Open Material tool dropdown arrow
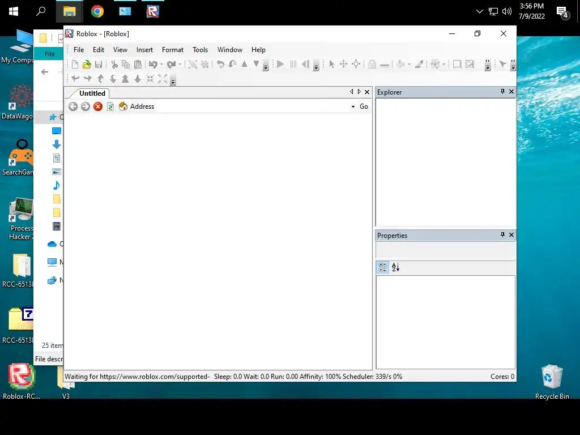Image resolution: width=580 pixels, height=435 pixels. (443, 65)
